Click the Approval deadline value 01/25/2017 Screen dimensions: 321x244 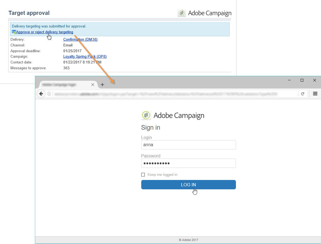[72, 51]
